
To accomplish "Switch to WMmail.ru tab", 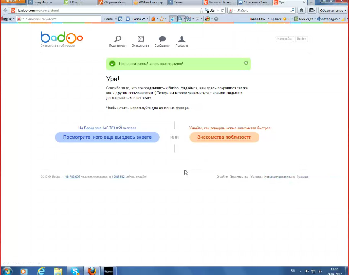I will click(x=150, y=2).
